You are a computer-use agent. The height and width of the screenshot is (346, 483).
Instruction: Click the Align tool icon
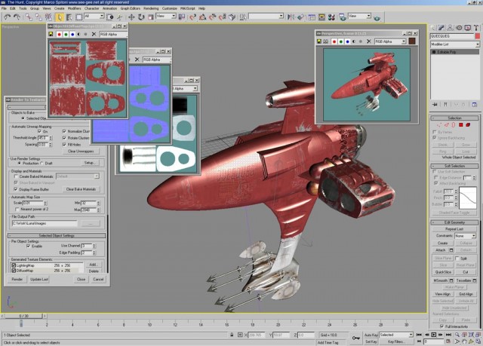[x=300, y=17]
